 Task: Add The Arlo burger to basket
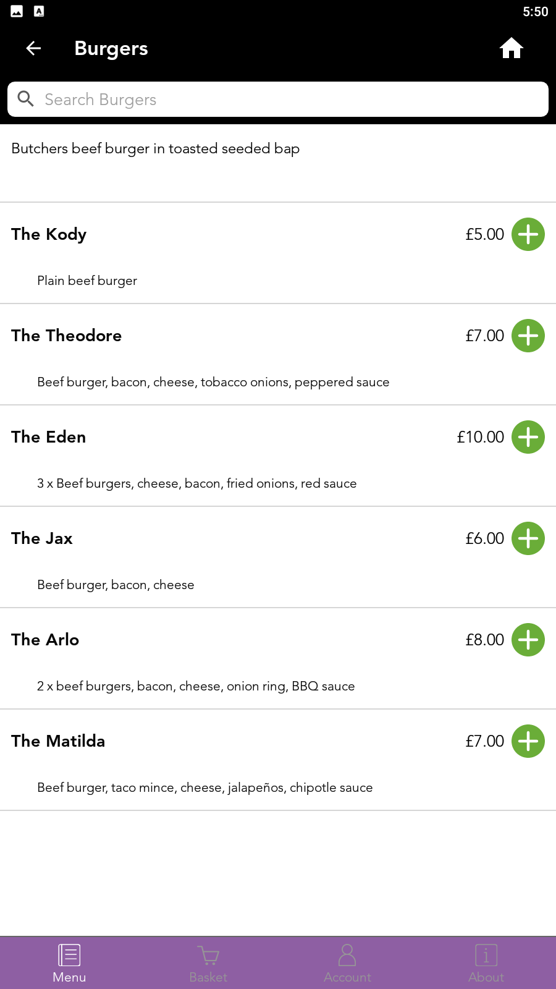[x=528, y=640]
